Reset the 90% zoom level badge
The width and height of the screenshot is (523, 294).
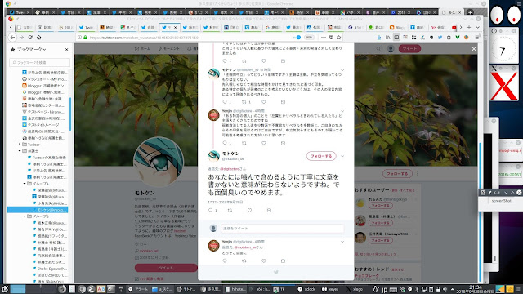(309, 38)
